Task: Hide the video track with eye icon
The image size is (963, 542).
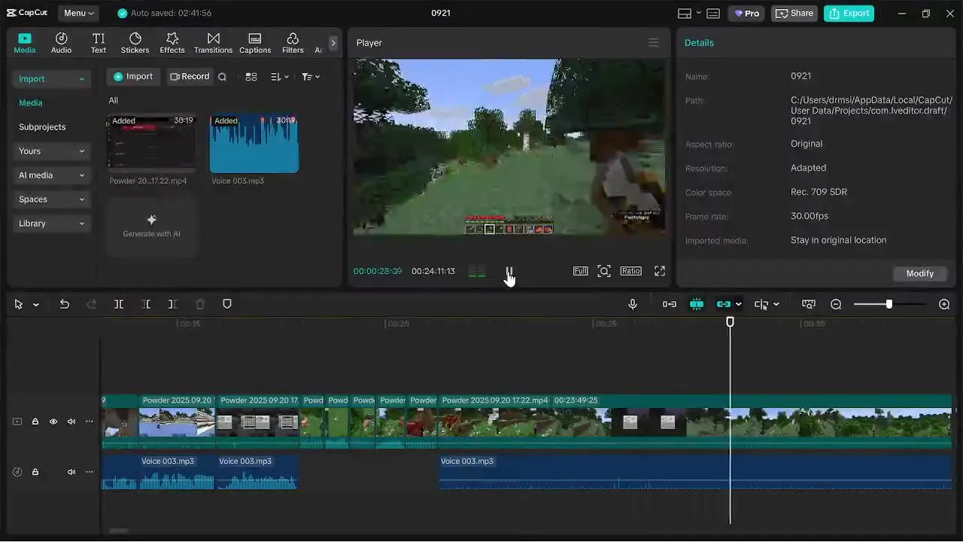Action: [x=53, y=422]
